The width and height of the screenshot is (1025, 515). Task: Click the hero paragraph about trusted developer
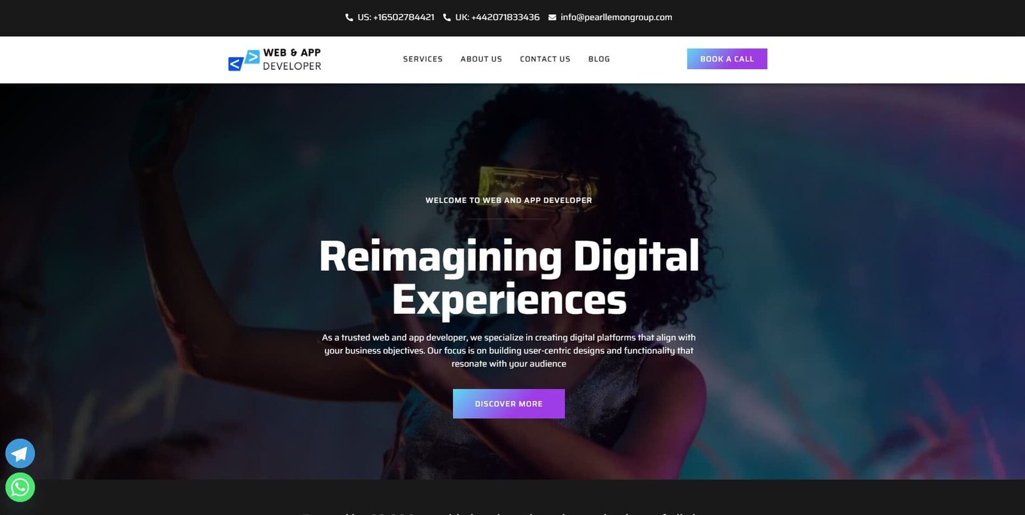[x=509, y=350]
